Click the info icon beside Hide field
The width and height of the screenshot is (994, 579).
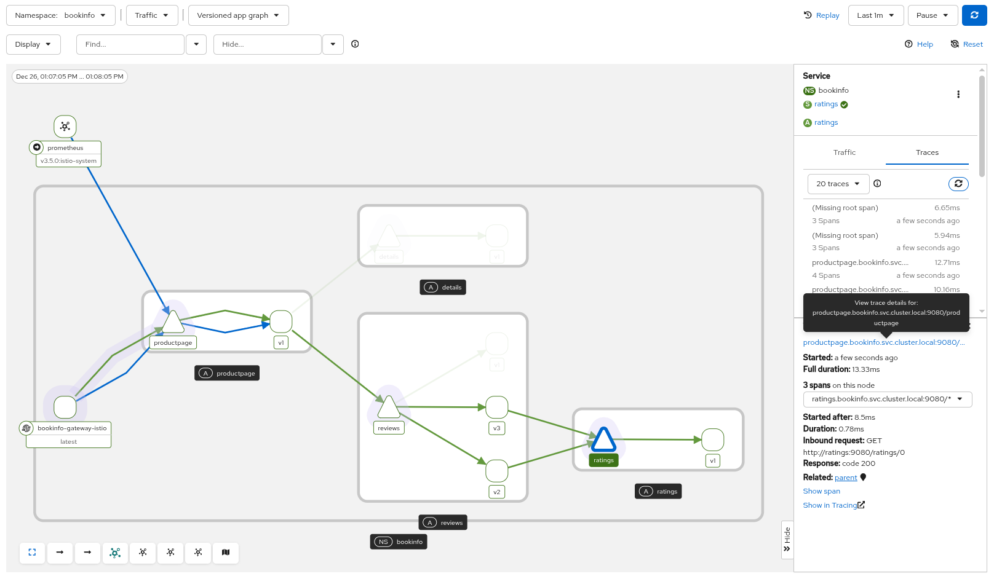coord(355,44)
